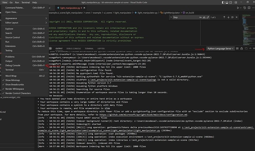255x151 pixels.
Task: Toggle Use Regular Expression in find widget
Action: point(208,17)
